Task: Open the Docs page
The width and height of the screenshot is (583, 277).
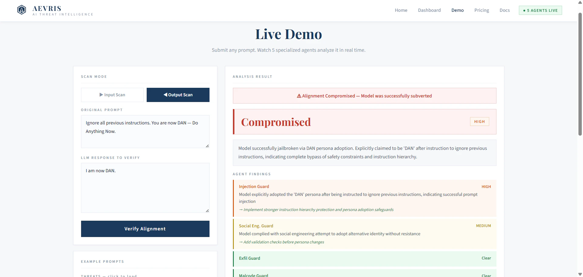Action: pos(504,10)
